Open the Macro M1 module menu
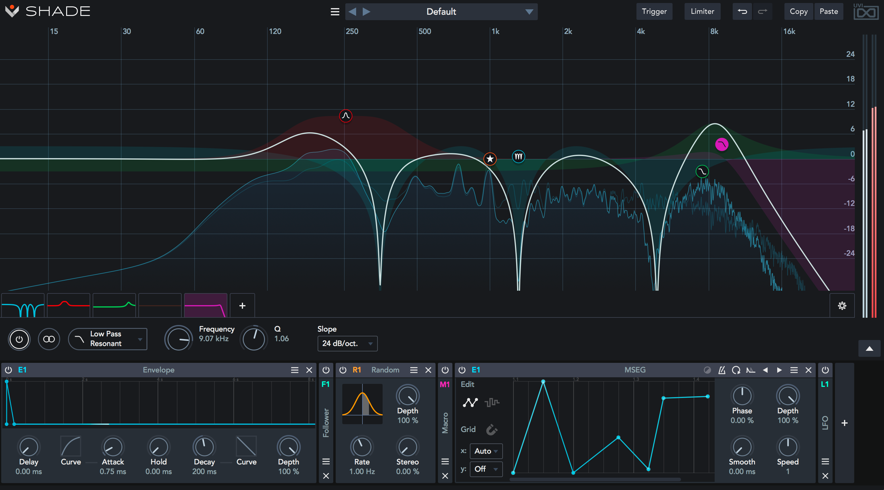The height and width of the screenshot is (490, 884). 445,461
